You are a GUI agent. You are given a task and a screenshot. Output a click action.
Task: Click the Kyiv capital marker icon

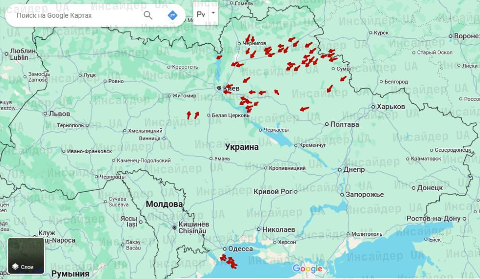click(219, 88)
